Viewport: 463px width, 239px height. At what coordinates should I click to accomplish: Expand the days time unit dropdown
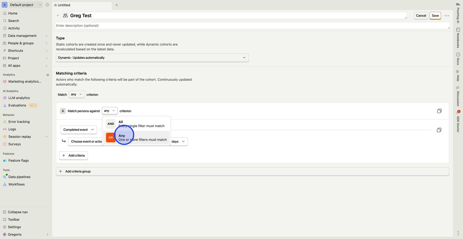tap(179, 142)
